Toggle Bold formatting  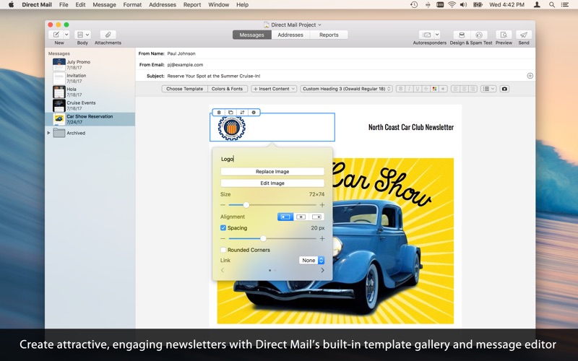pyautogui.click(x=400, y=89)
